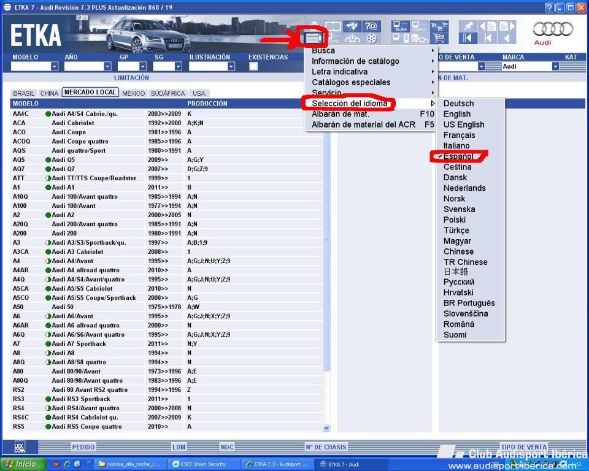Click the Audi rings logo
The width and height of the screenshot is (589, 471).
click(x=553, y=29)
